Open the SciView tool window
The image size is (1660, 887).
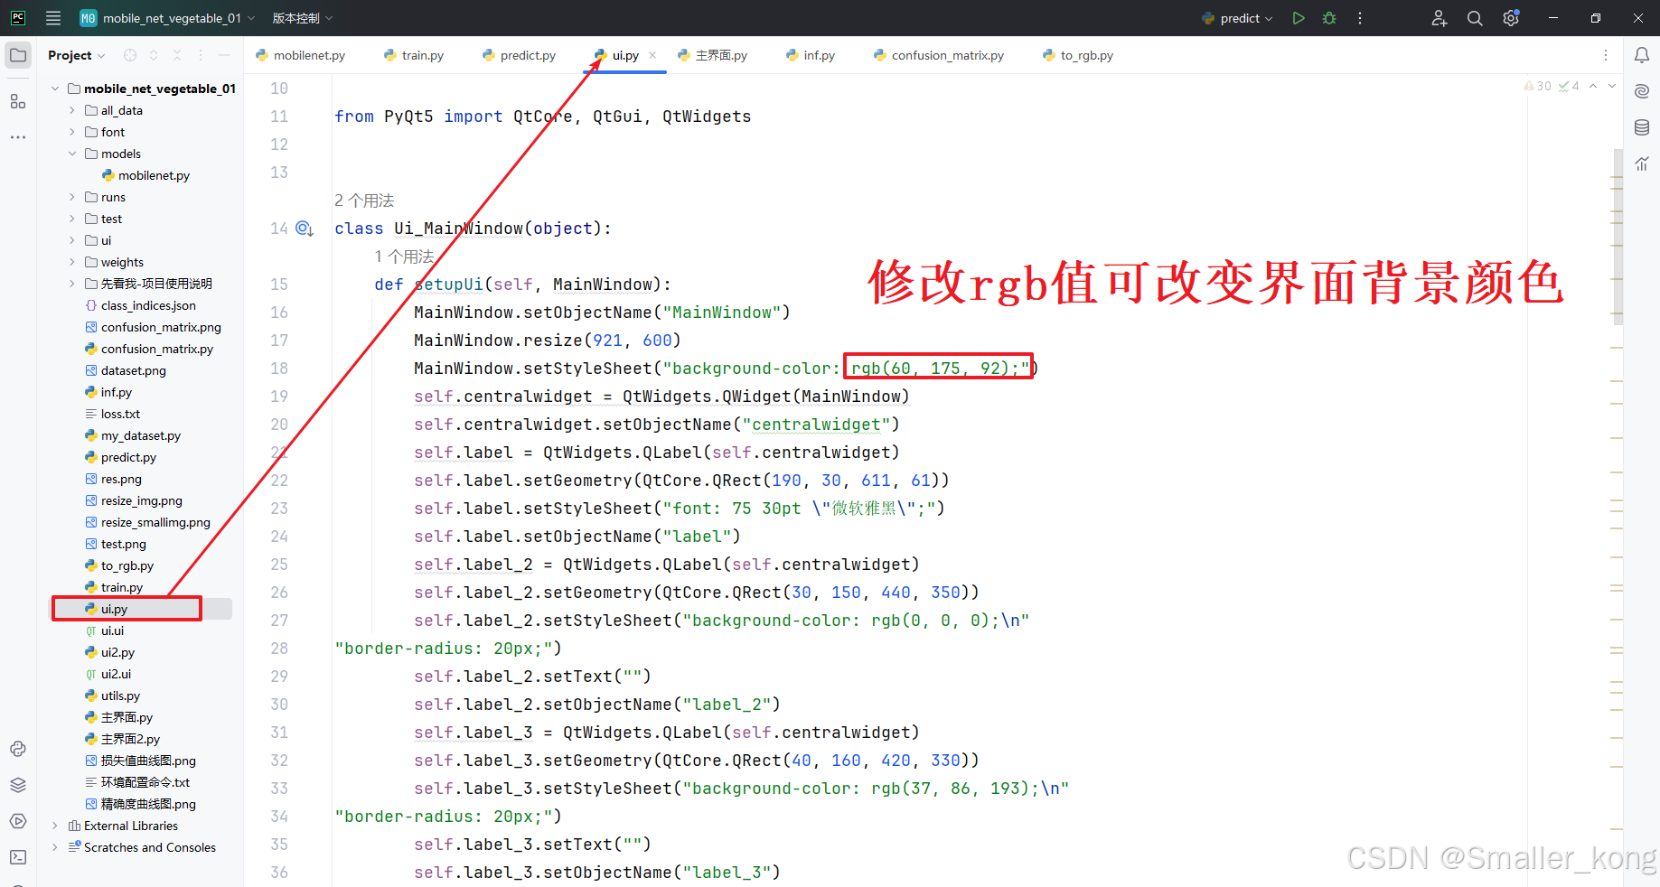coord(1642,163)
